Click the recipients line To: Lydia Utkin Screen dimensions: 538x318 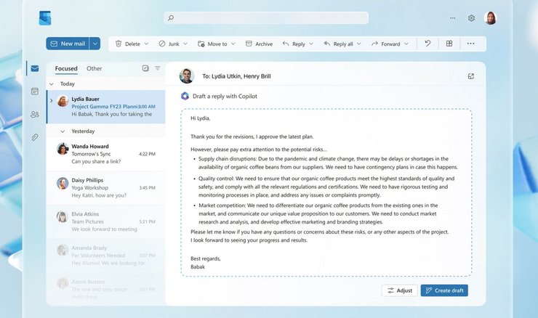[236, 76]
